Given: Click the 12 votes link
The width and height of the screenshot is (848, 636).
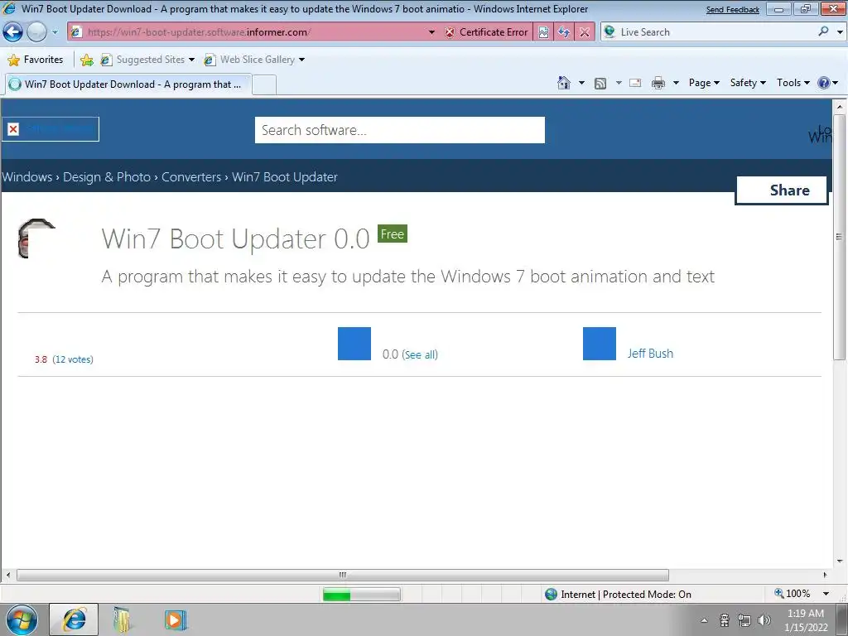Looking at the screenshot, I should coord(73,359).
